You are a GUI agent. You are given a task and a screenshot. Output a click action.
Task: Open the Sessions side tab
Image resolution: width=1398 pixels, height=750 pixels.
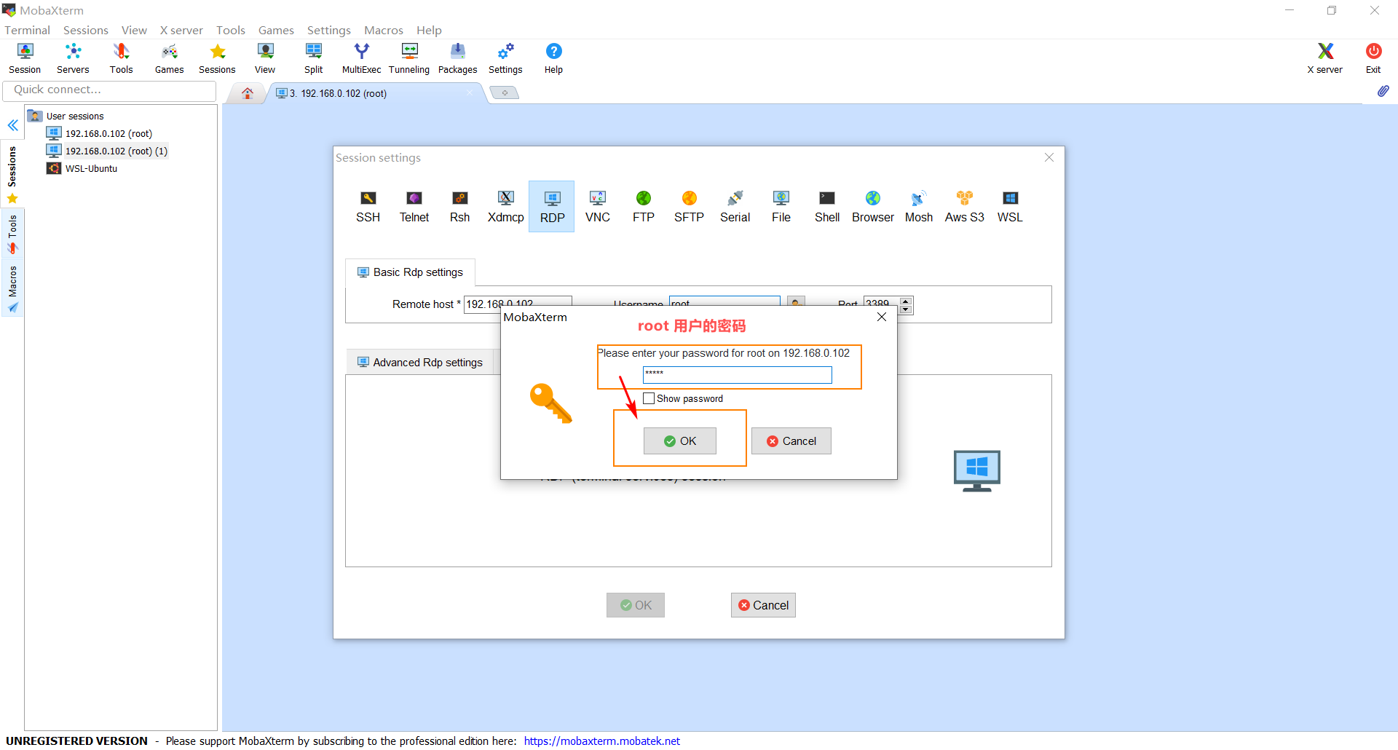[12, 174]
